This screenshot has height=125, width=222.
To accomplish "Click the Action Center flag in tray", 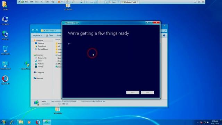I will coord(201,122).
